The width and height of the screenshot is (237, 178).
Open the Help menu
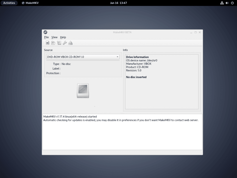63,37
